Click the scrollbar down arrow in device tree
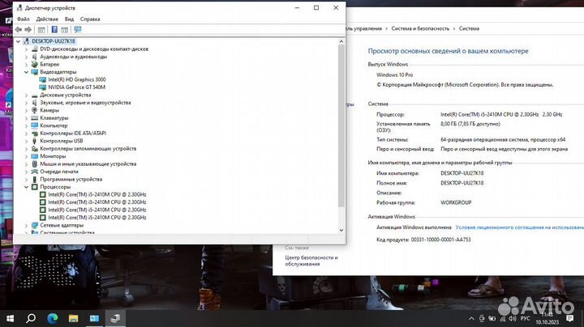Screen dimensions: 584x327 tap(341, 230)
